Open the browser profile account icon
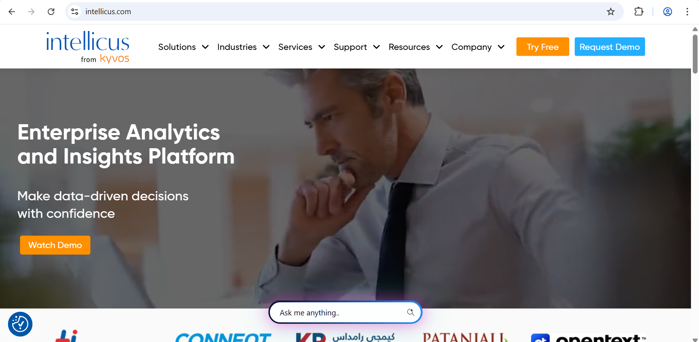 pyautogui.click(x=668, y=12)
